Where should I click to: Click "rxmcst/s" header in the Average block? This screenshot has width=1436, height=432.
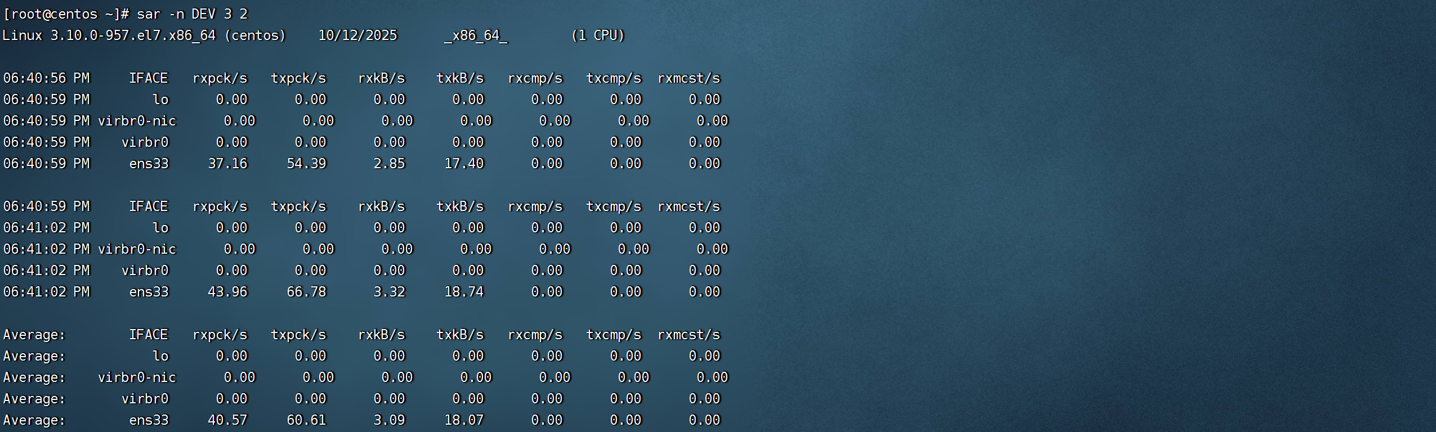coord(689,335)
